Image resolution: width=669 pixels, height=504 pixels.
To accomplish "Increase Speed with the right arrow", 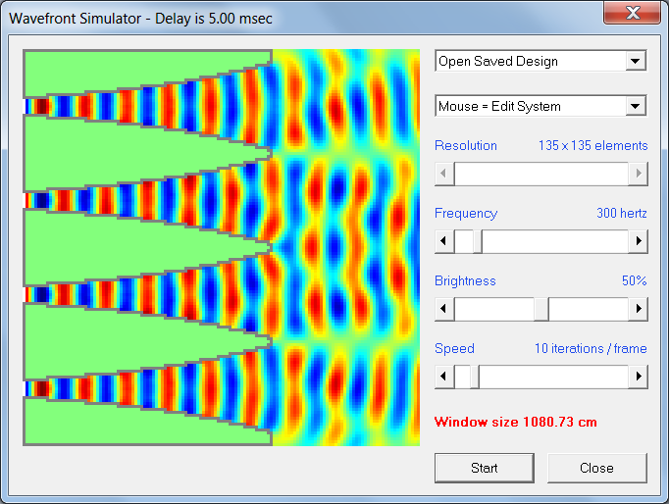I will [638, 377].
